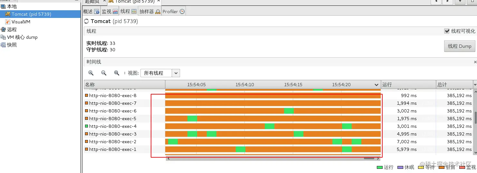Select thread http-nio-8080-exec-5
This screenshot has height=173, width=477.
coord(113,119)
